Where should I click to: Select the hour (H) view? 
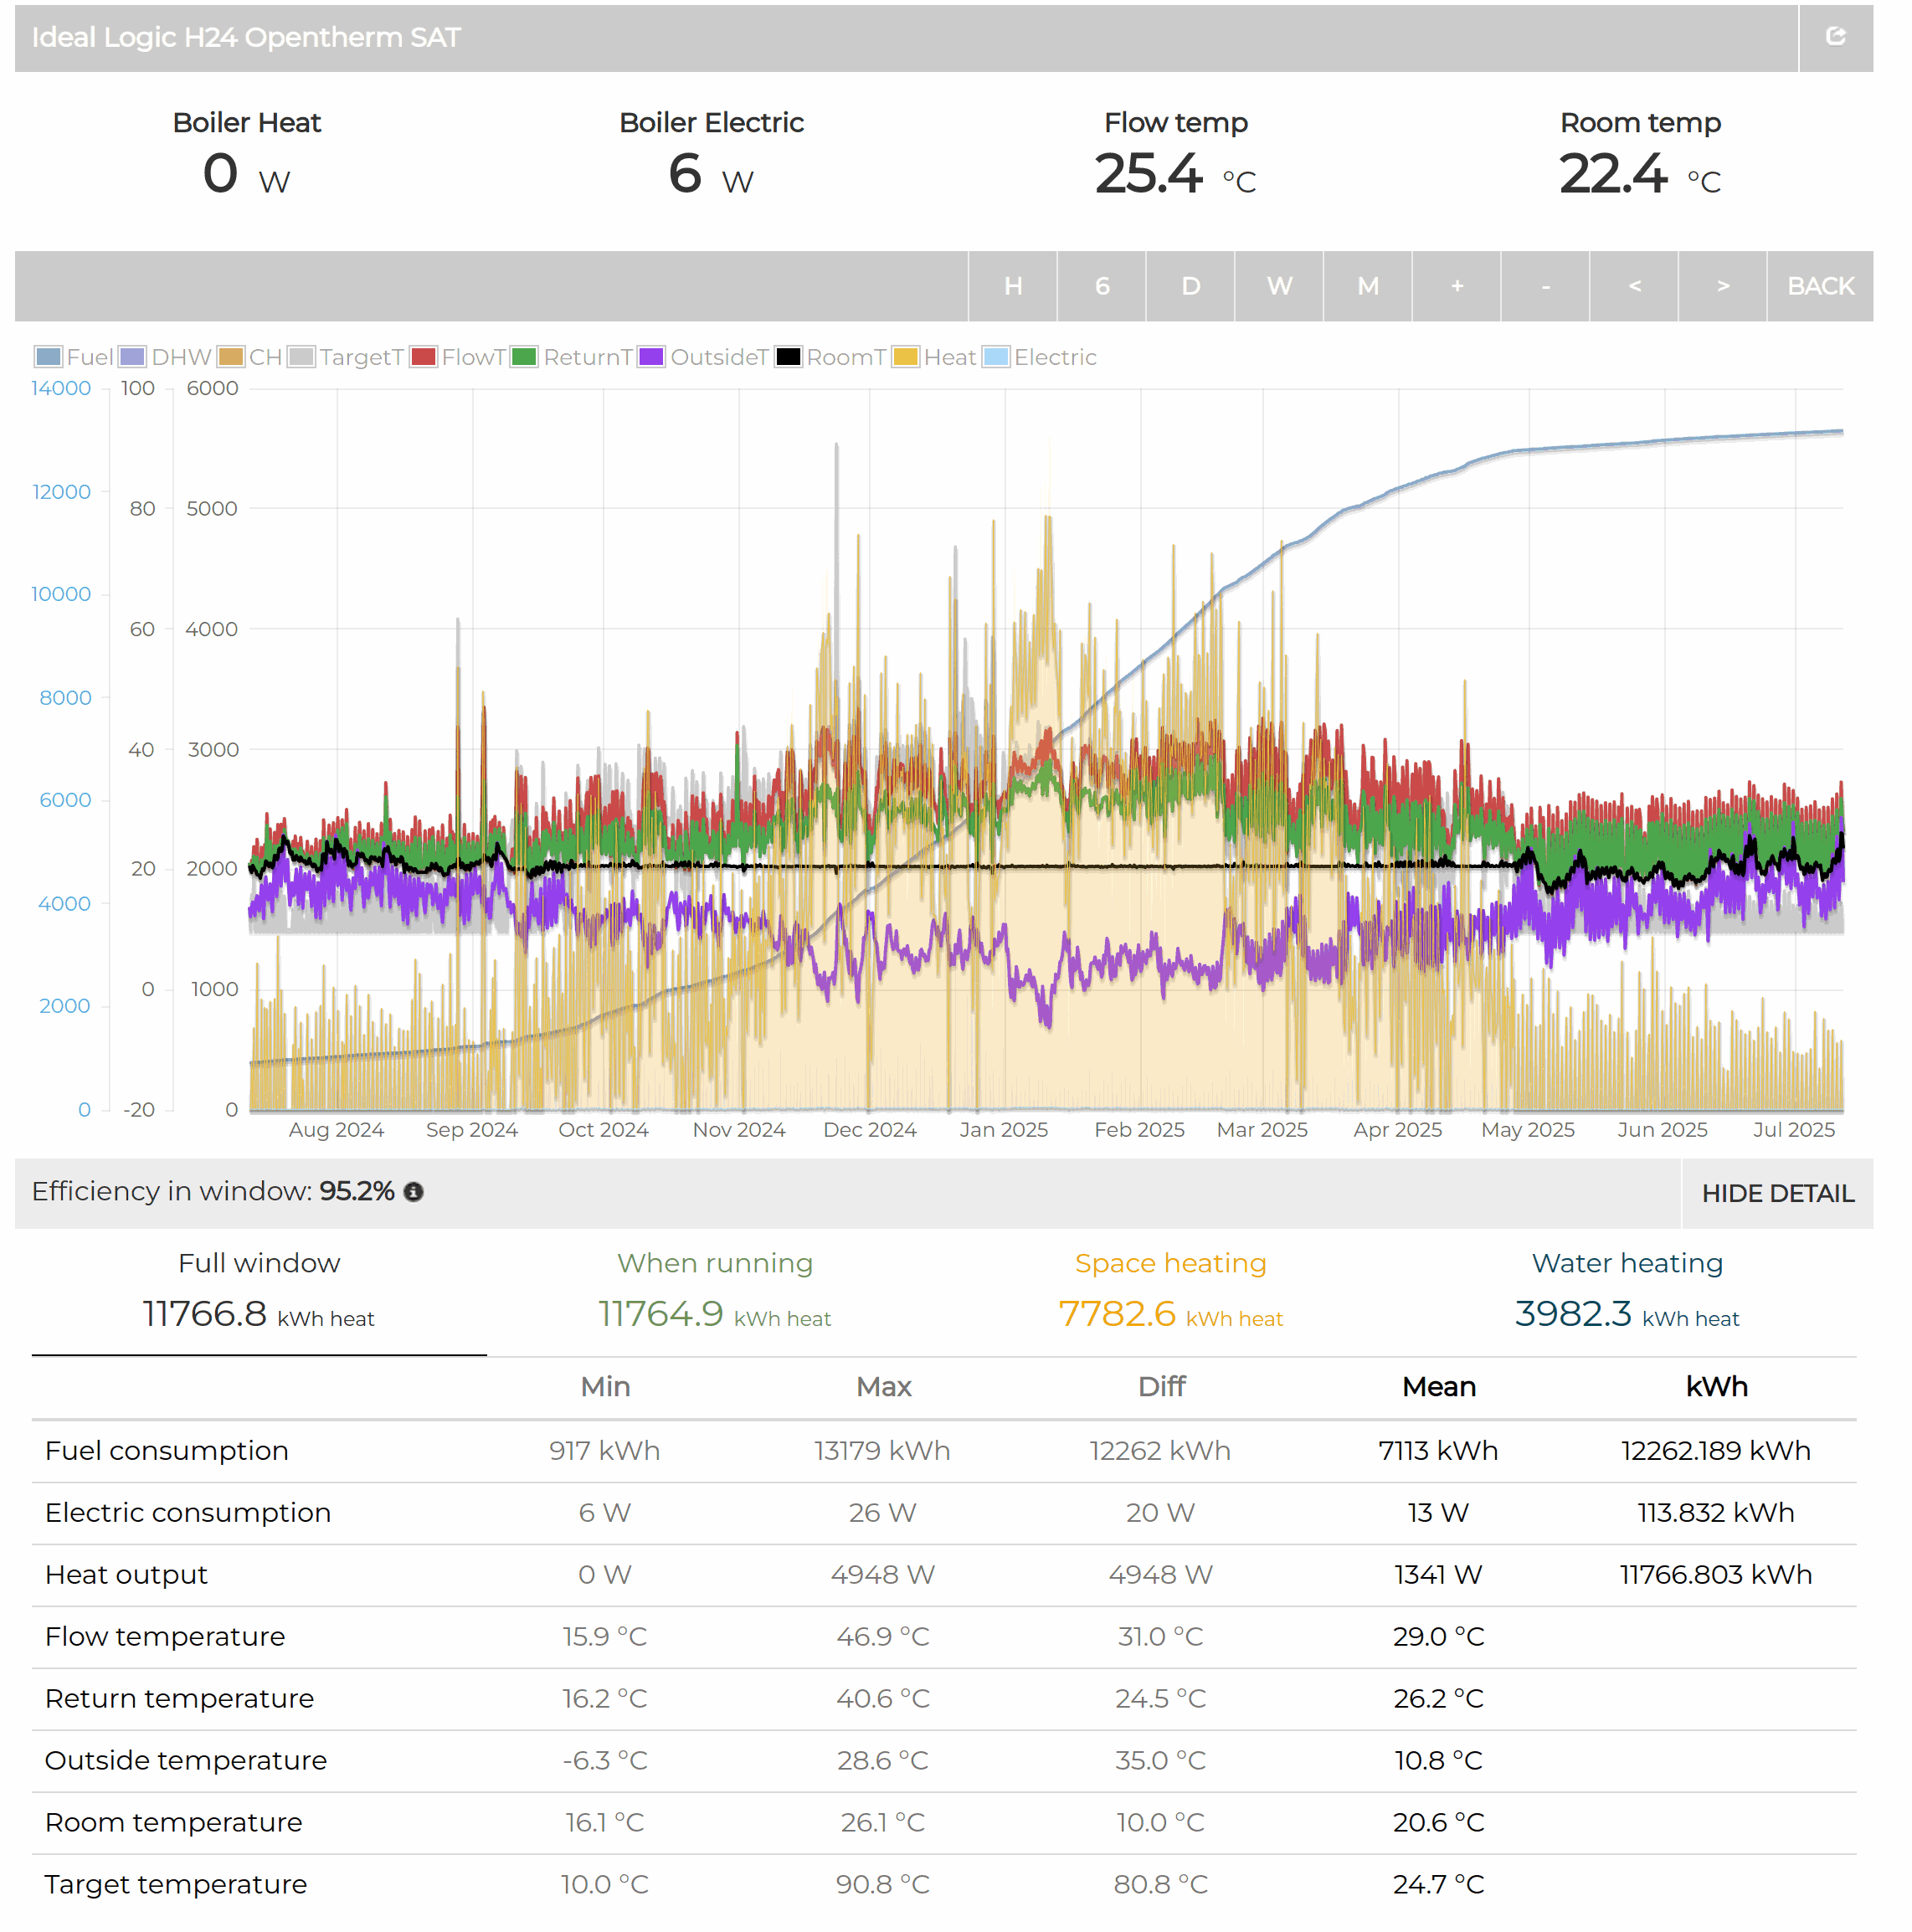tap(1012, 286)
